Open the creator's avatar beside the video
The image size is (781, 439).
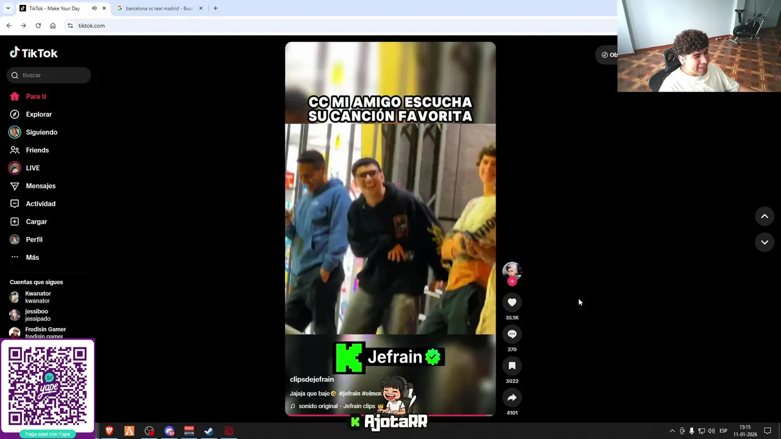512,270
